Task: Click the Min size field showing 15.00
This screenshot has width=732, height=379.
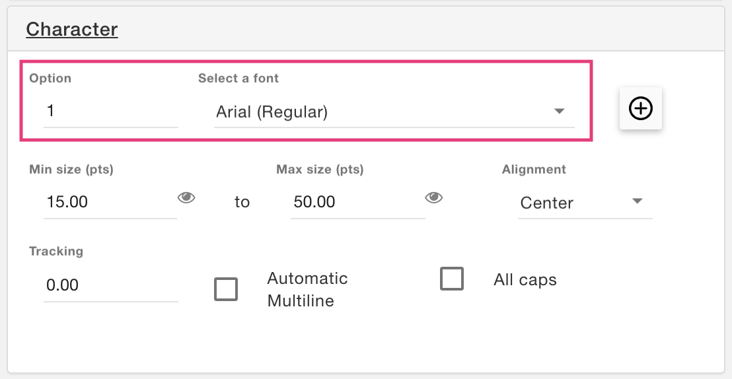Action: (110, 202)
